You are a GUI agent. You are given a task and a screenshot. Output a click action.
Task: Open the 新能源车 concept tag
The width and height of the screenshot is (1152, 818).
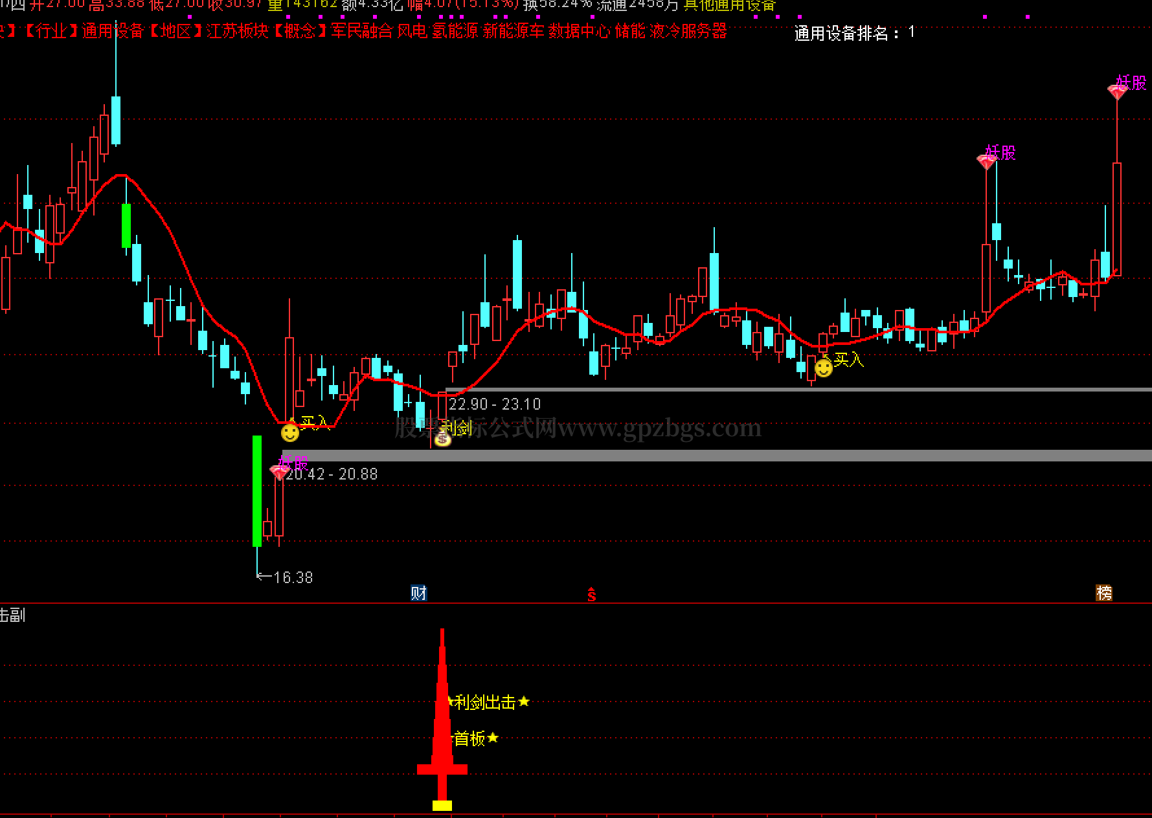pos(514,31)
